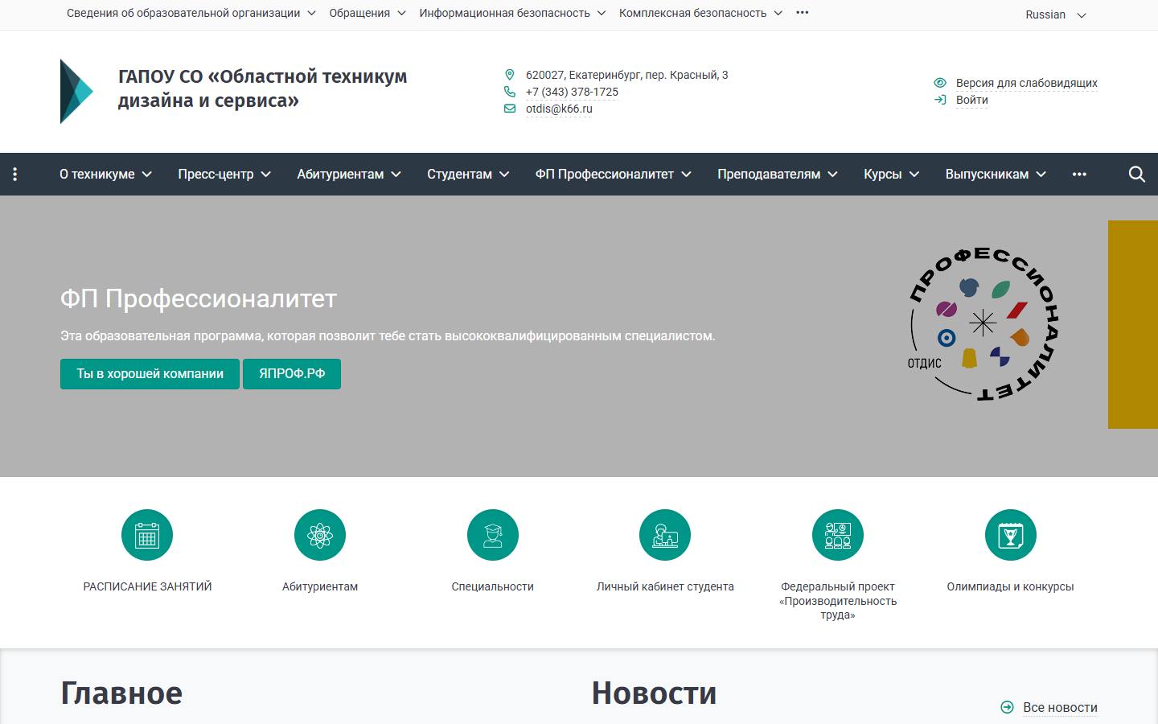Expand the Обращения dropdown

point(368,13)
